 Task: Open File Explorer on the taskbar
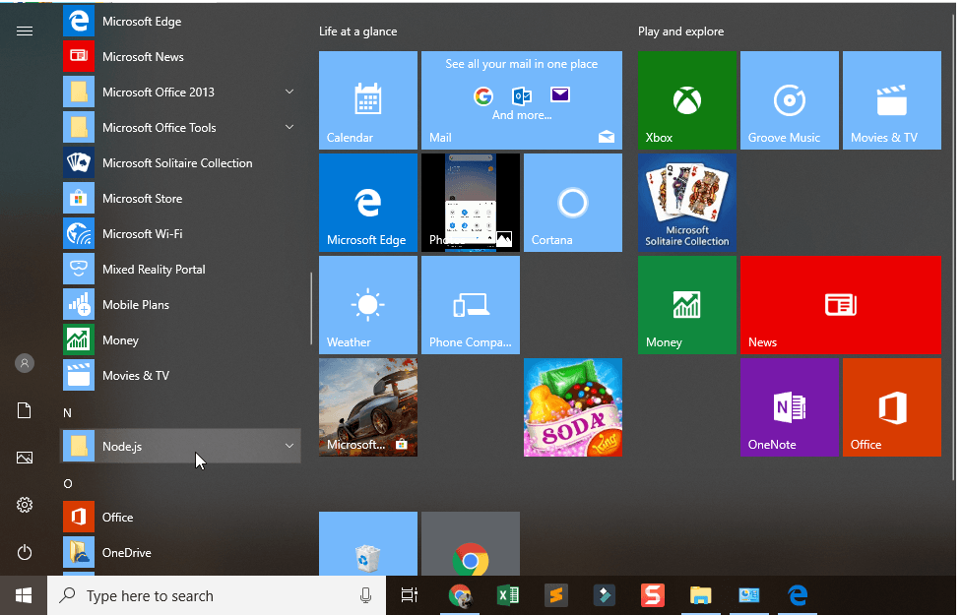tap(701, 595)
